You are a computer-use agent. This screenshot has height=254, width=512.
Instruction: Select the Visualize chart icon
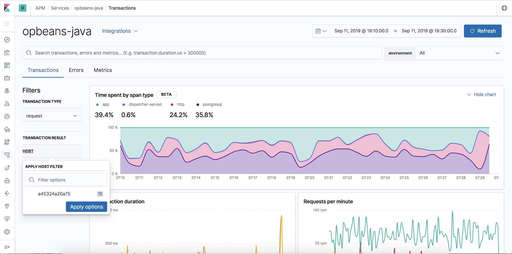click(7, 52)
